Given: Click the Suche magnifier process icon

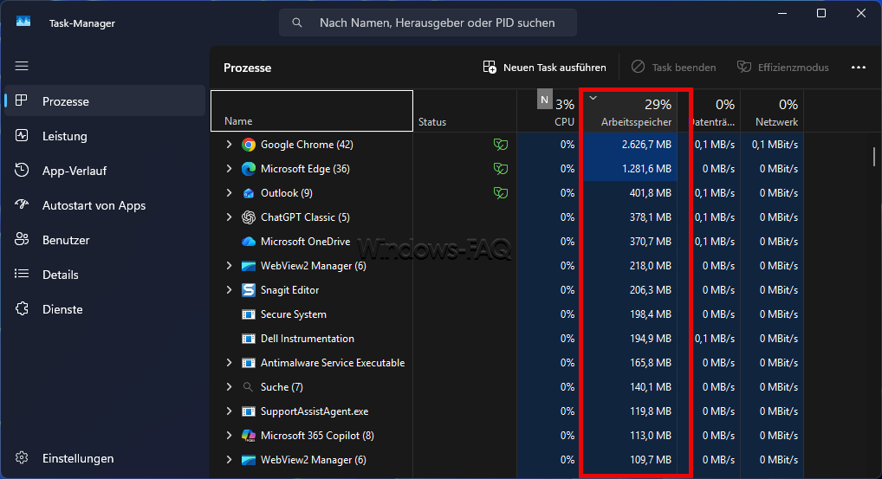Looking at the screenshot, I should (248, 387).
